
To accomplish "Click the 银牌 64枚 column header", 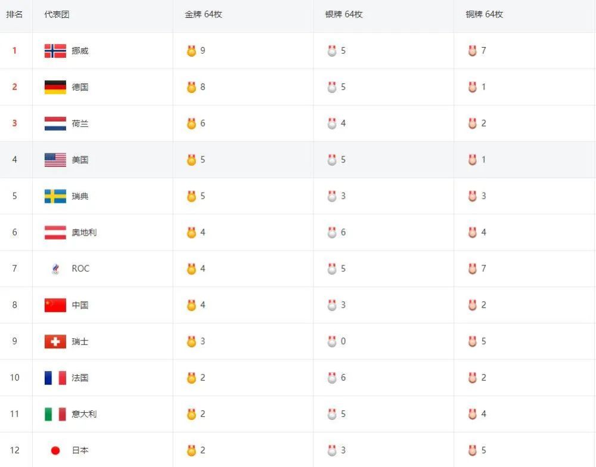I will pos(344,14).
